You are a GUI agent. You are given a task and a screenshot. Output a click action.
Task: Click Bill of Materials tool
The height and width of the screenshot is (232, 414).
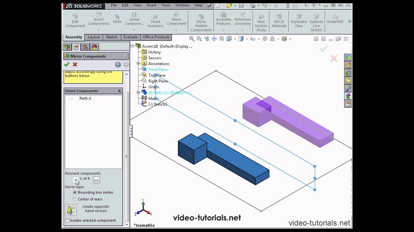click(x=279, y=20)
